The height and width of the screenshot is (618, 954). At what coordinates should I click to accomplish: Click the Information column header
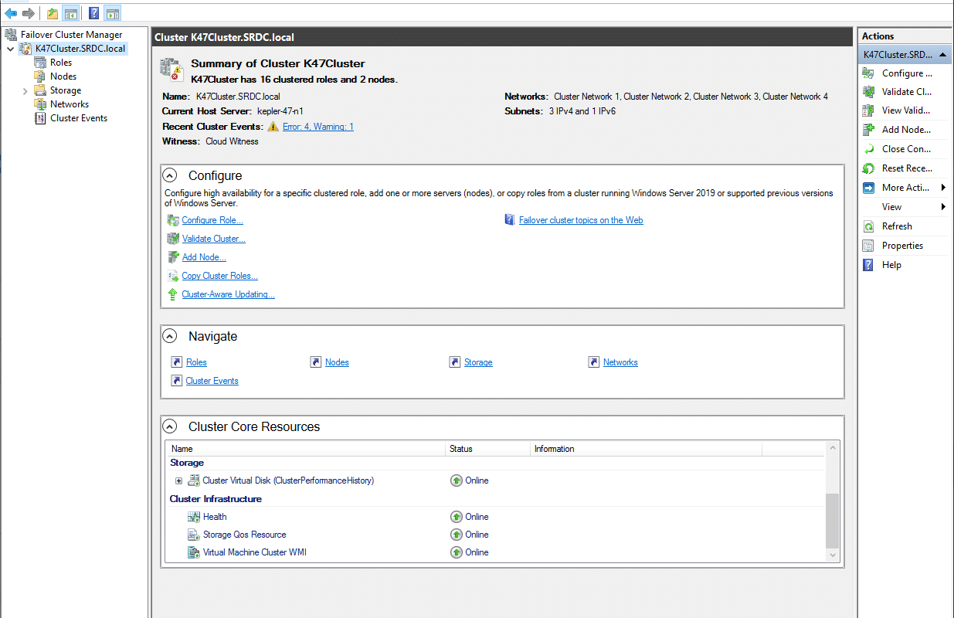click(646, 449)
